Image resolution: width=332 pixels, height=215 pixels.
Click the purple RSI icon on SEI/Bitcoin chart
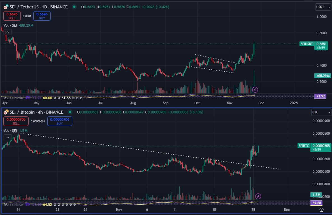click(x=27, y=204)
